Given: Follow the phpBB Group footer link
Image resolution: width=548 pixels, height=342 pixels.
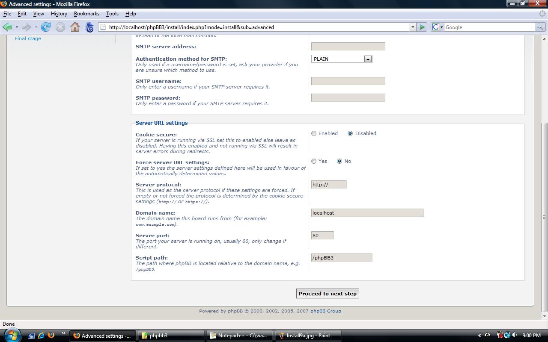Looking at the screenshot, I should point(326,311).
